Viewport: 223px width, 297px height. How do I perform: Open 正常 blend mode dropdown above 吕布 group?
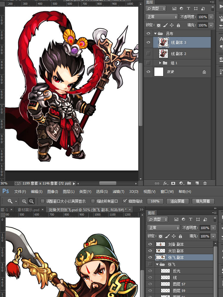[161, 17]
